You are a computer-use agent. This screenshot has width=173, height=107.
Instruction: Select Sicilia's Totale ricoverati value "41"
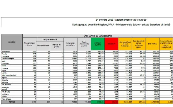pyautogui.click(x=49, y=66)
